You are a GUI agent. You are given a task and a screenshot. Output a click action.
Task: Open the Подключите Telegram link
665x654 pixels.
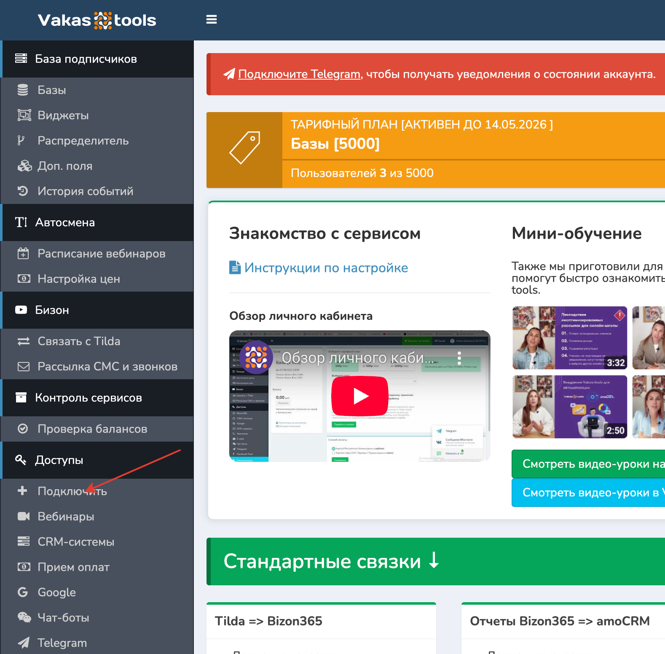coord(299,74)
